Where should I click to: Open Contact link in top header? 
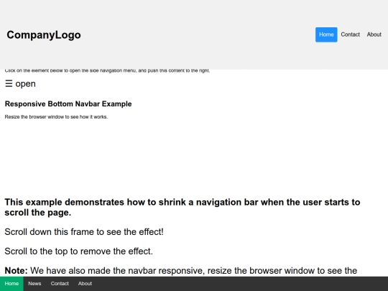click(x=350, y=34)
